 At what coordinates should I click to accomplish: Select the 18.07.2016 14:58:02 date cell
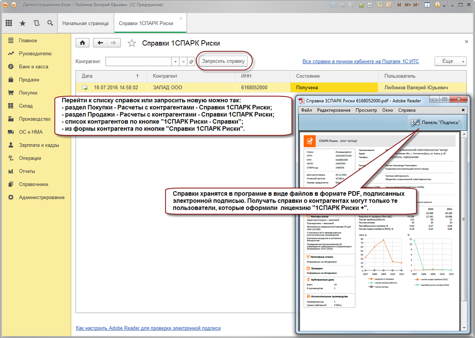(111, 87)
